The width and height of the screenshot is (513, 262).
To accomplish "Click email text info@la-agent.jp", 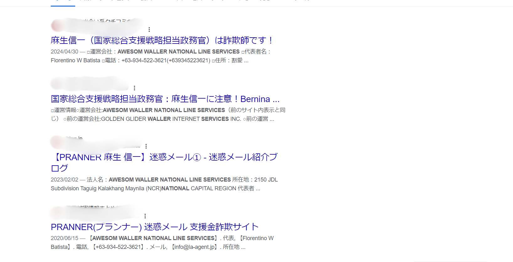I will click(195, 247).
